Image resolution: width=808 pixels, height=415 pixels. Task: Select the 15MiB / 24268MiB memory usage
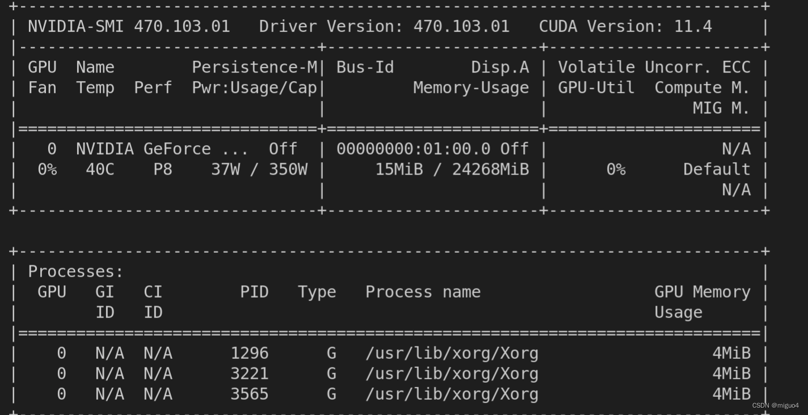pos(452,170)
